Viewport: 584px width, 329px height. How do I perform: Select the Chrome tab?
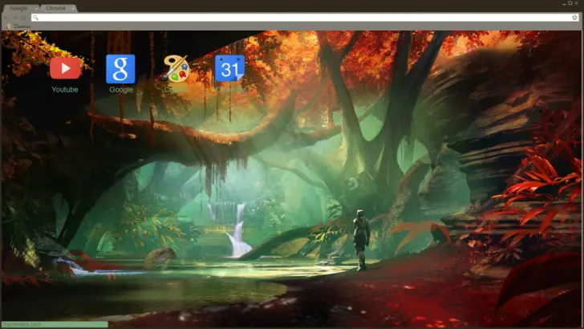tap(55, 8)
